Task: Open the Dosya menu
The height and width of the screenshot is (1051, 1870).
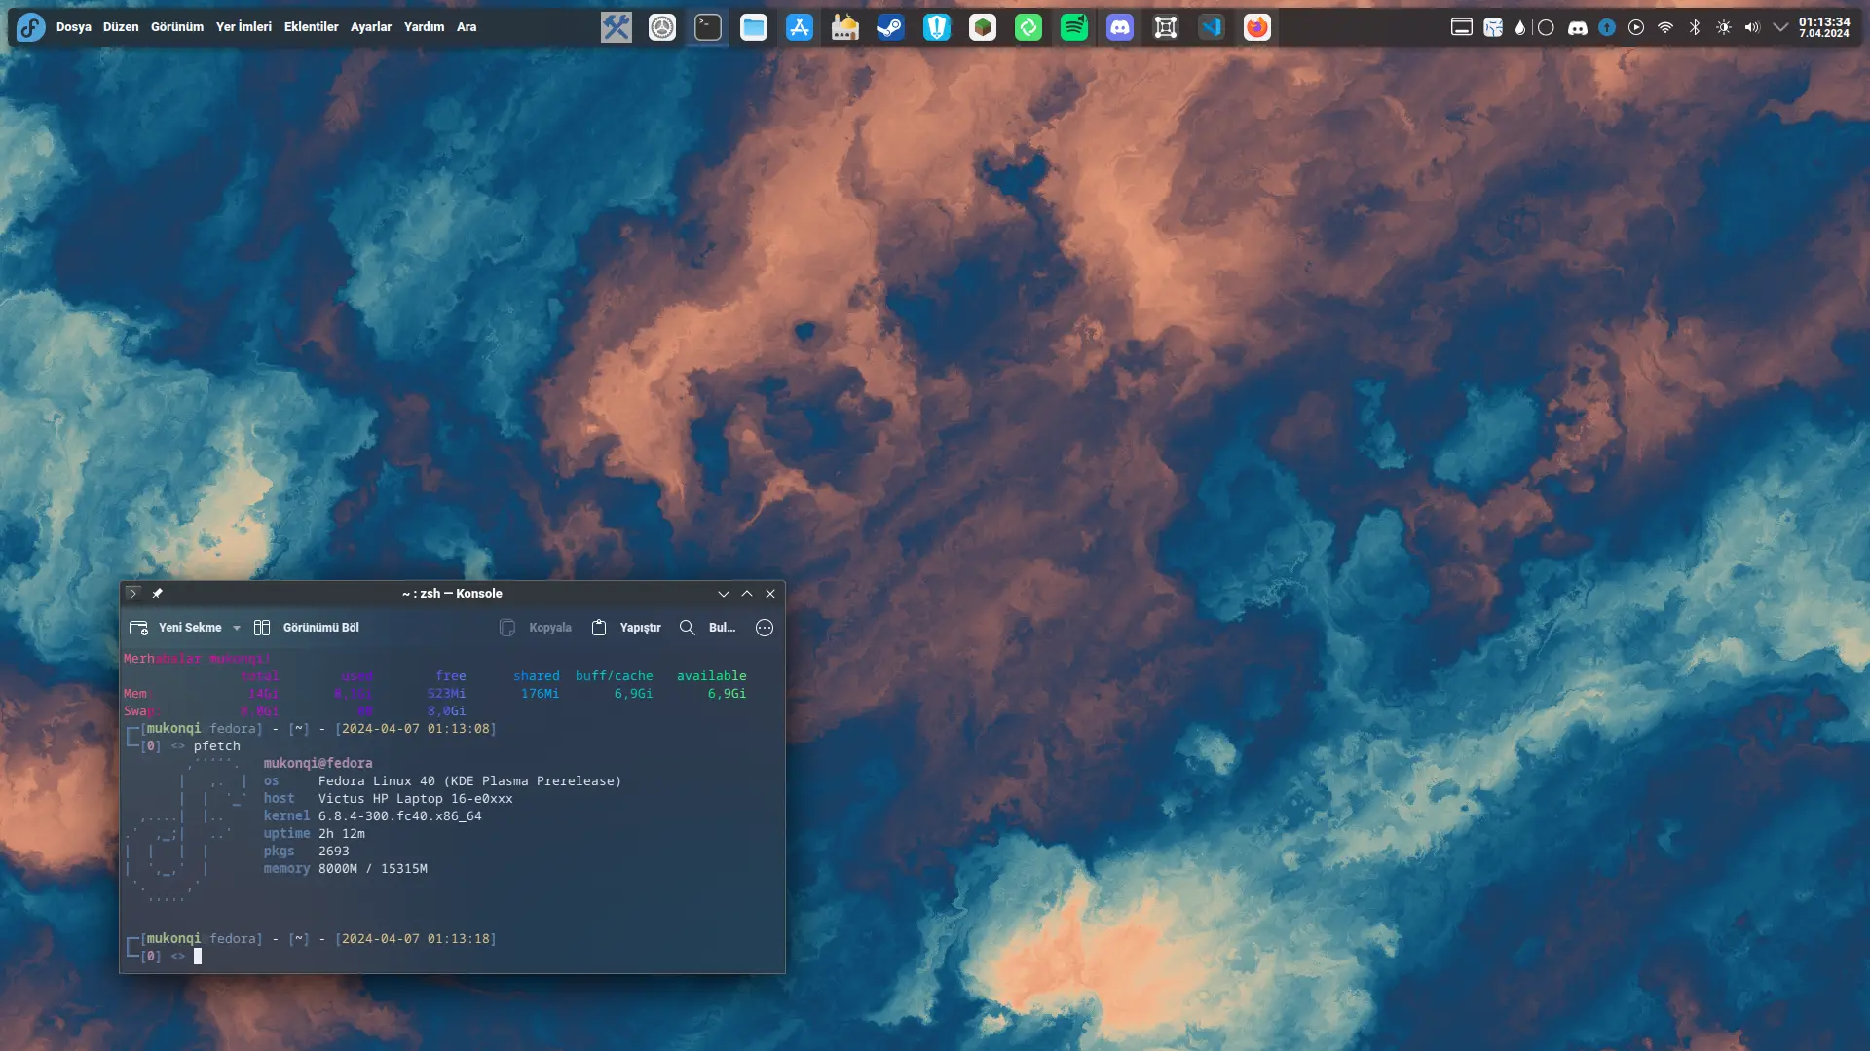Action: tap(74, 27)
